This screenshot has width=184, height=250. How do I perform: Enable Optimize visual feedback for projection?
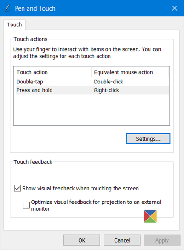[x=26, y=205]
